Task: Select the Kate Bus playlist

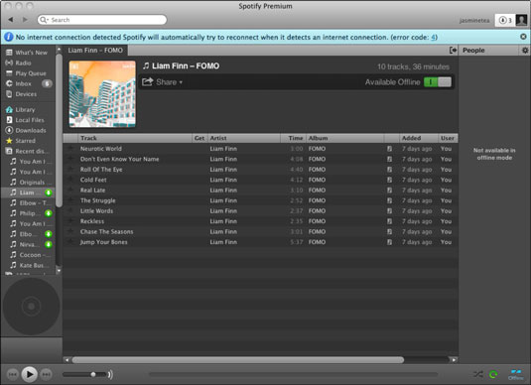Action: 30,265
